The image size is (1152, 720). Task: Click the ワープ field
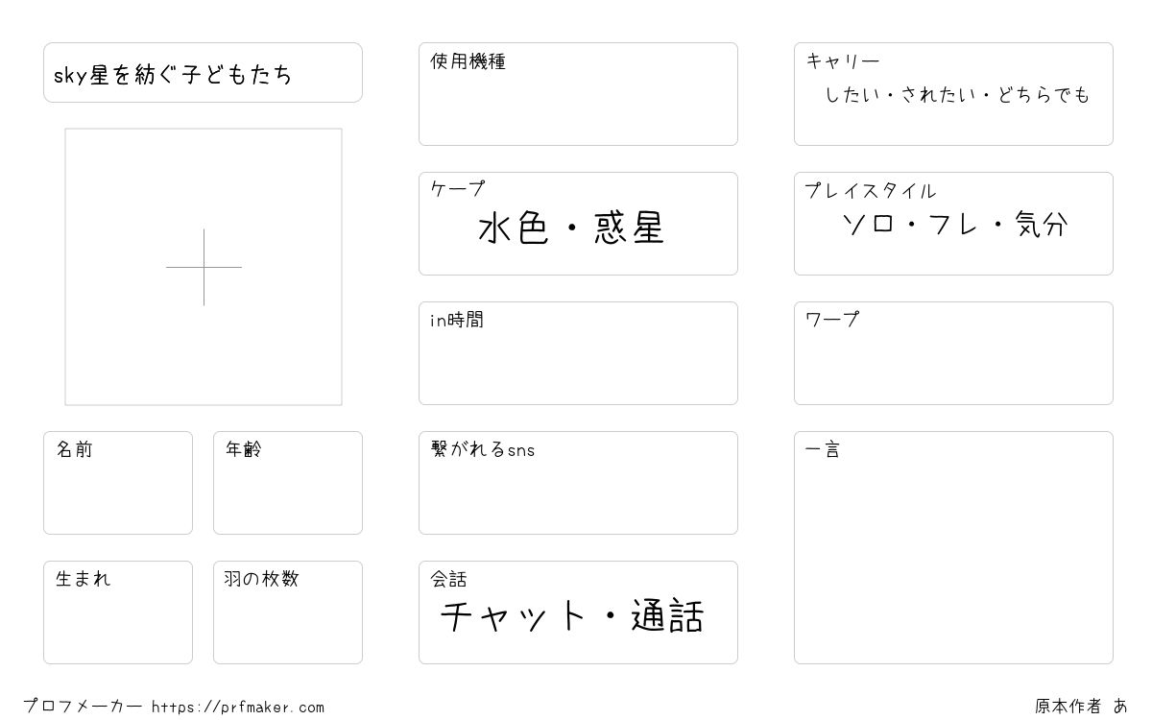coord(953,353)
